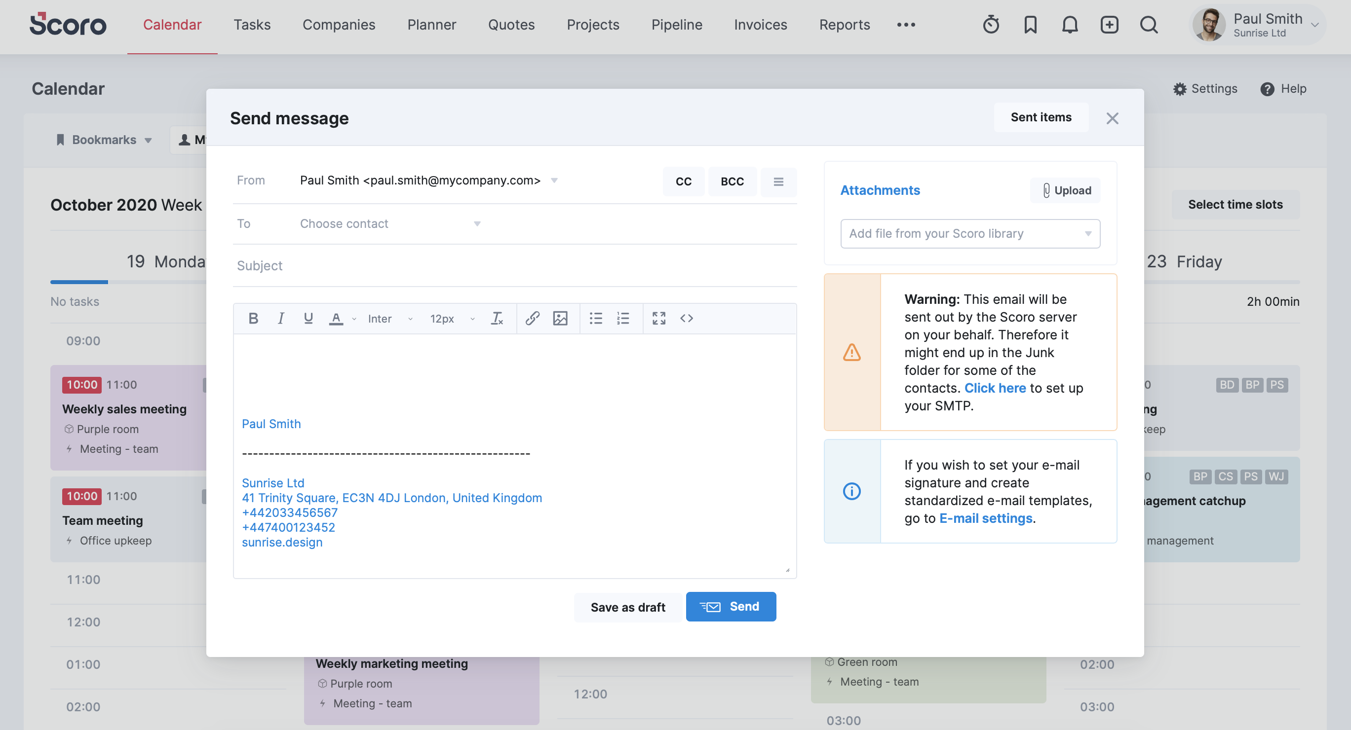The height and width of the screenshot is (730, 1351).
Task: Click the Select time slots button
Action: 1235,205
